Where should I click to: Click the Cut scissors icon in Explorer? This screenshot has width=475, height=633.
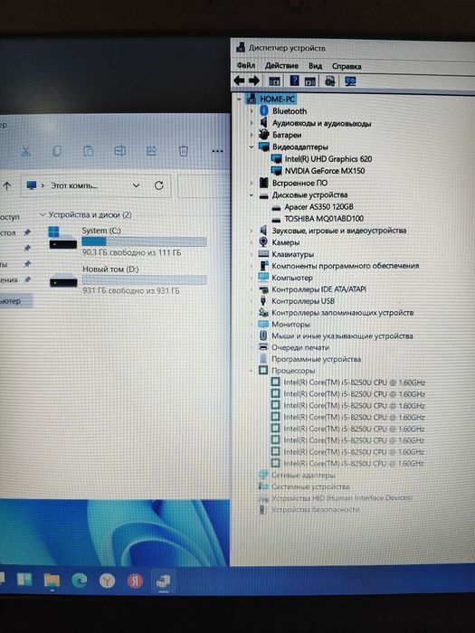tap(26, 151)
